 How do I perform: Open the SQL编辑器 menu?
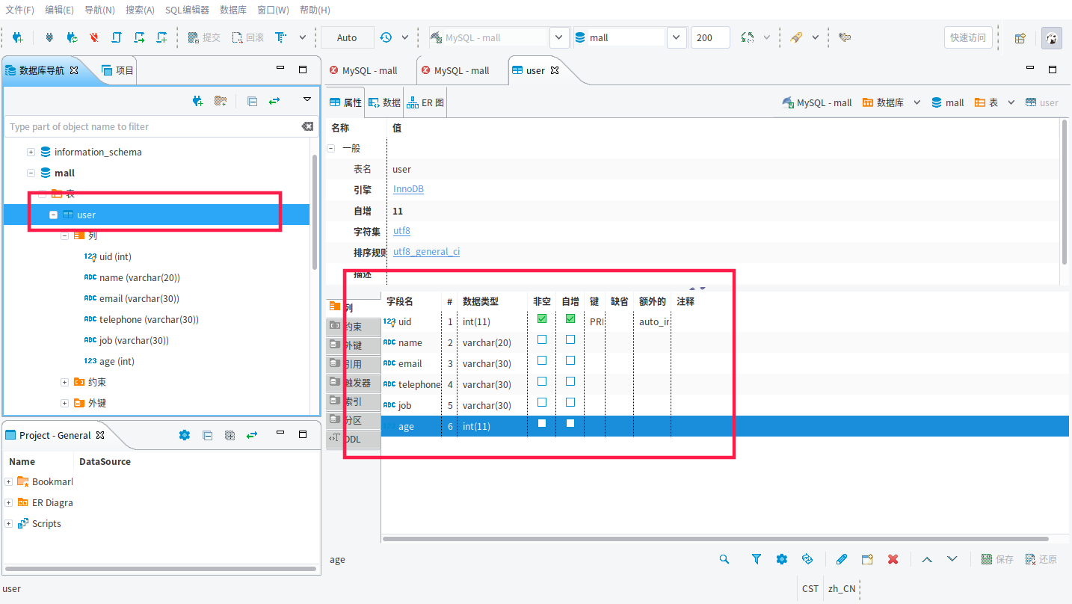tap(187, 10)
